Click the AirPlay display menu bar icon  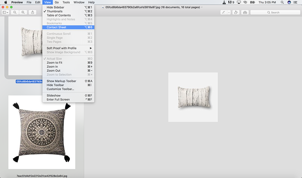[x=239, y=2]
